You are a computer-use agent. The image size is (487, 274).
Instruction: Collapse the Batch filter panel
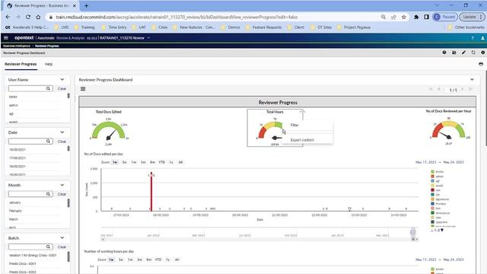(62, 237)
